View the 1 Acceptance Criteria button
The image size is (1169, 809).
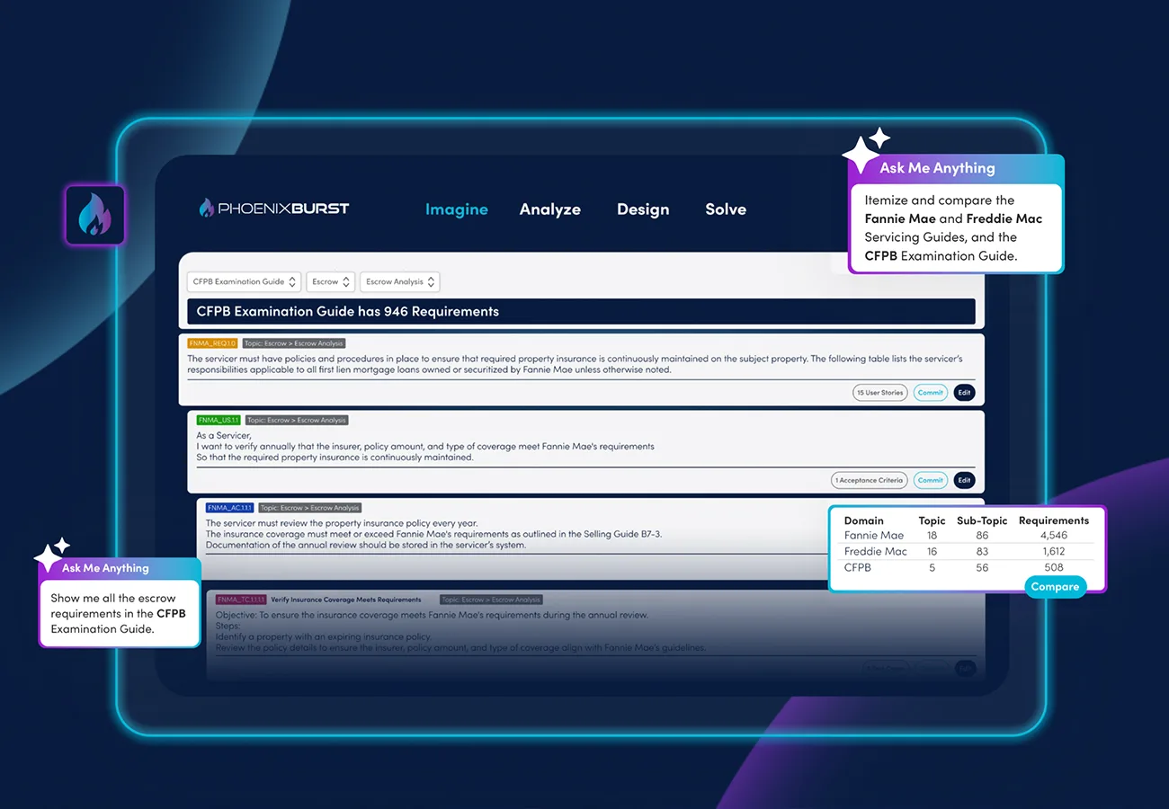coord(869,480)
